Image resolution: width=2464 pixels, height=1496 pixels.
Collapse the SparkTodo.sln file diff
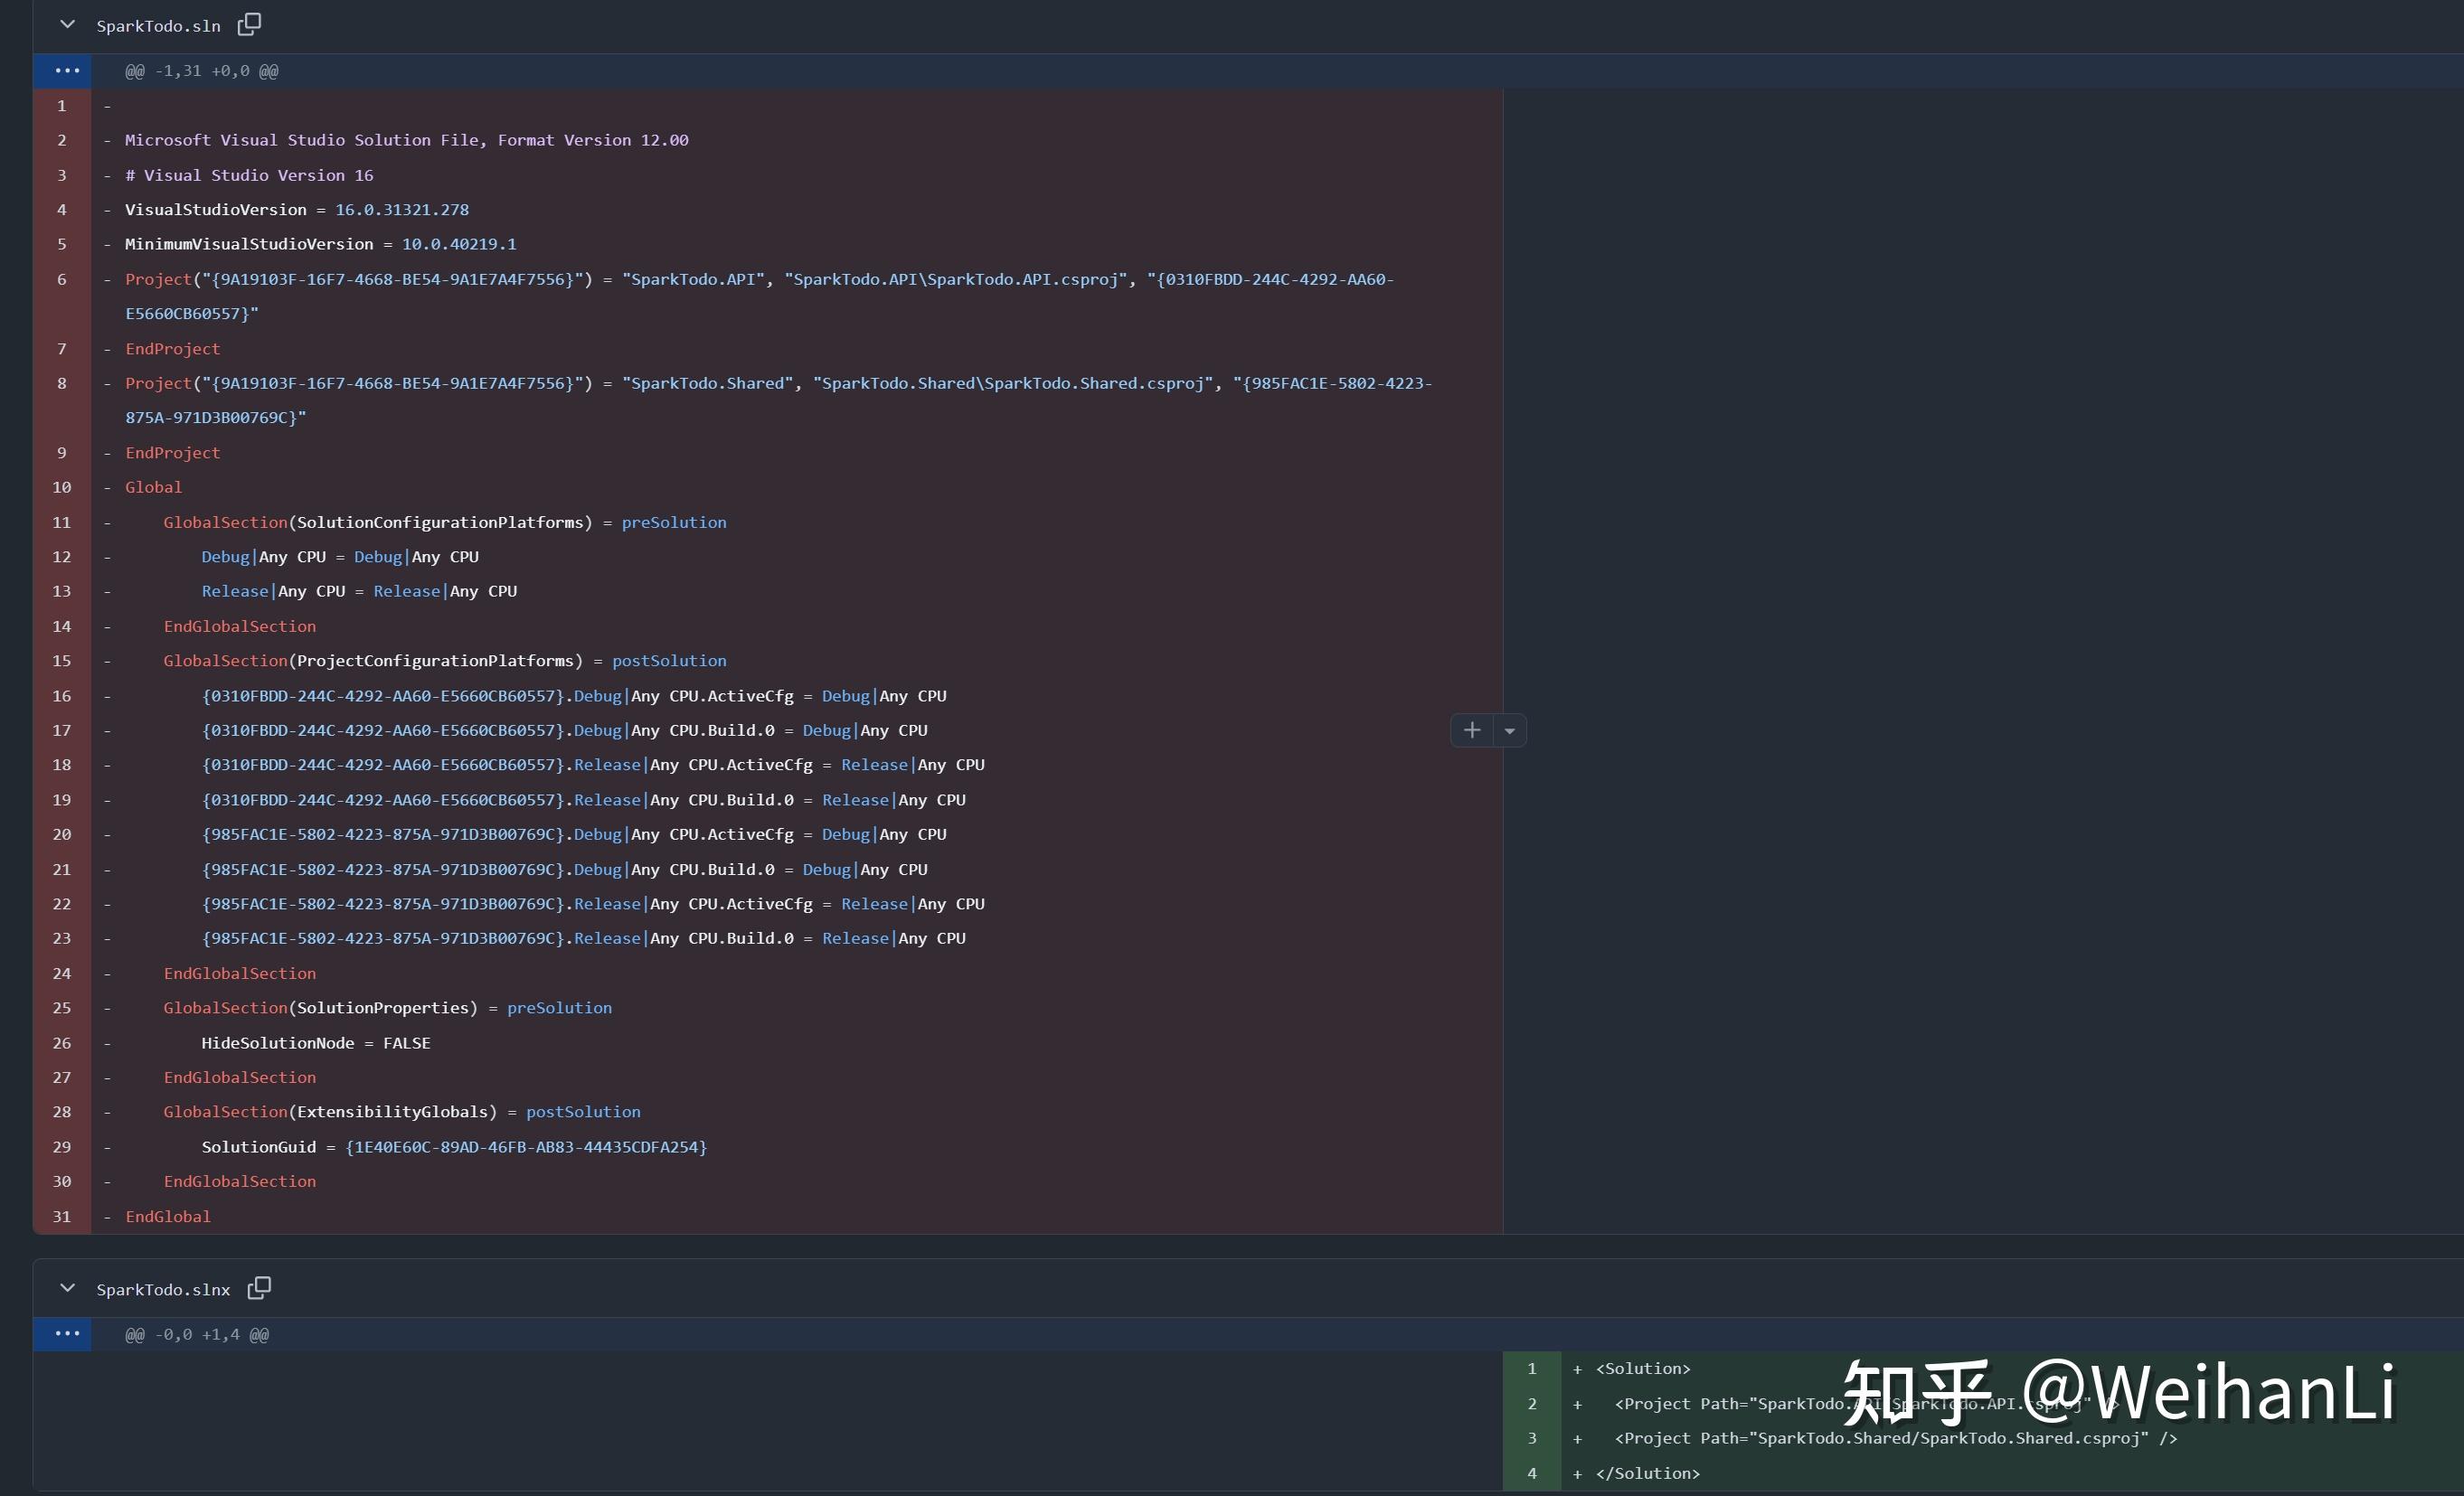[67, 24]
